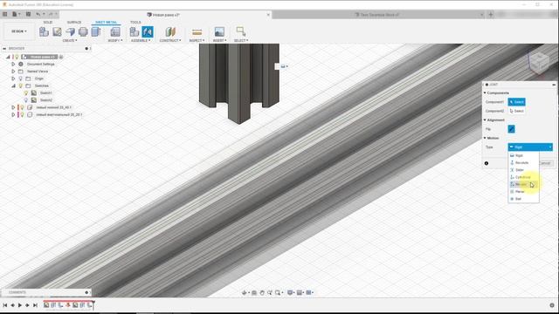Image resolution: width=559 pixels, height=314 pixels.
Task: Open the ASSEMBLE dropdown menu
Action: [x=141, y=41]
